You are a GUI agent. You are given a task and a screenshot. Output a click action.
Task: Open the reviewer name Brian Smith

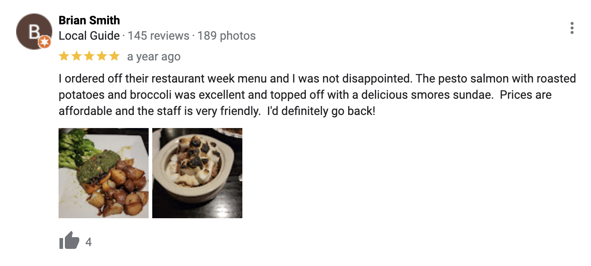[89, 20]
